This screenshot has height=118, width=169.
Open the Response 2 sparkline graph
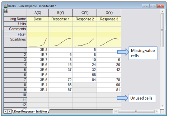(85, 42)
